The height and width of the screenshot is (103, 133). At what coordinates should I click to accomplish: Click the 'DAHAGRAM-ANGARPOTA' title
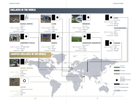[x=92, y=43]
